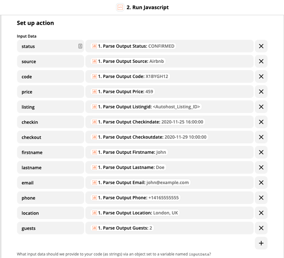The width and height of the screenshot is (284, 258).
Task: Select the Parse Output Status: CONFIRMED pill
Action: (x=133, y=46)
